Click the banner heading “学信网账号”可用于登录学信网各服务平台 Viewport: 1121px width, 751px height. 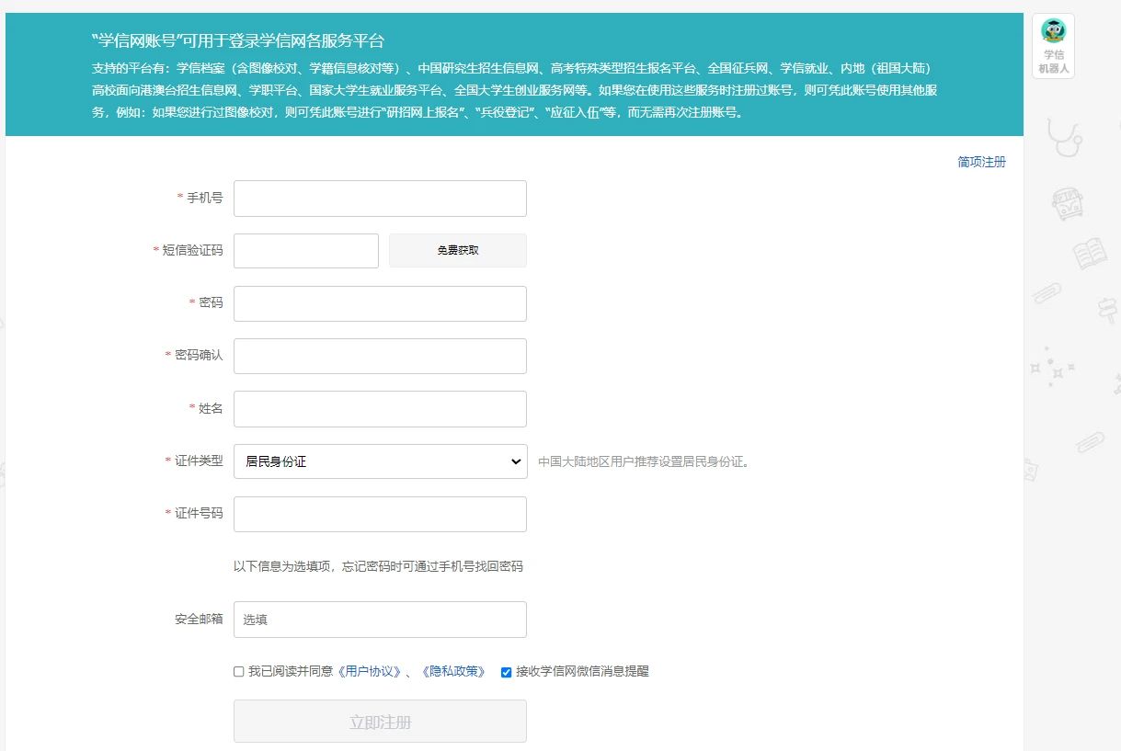tap(238, 41)
